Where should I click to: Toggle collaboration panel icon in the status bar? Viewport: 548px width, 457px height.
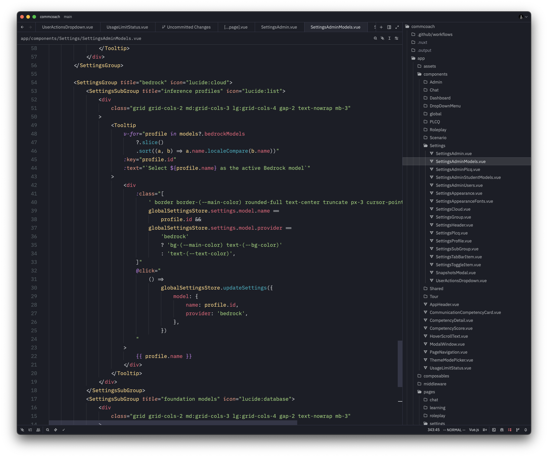click(38, 430)
